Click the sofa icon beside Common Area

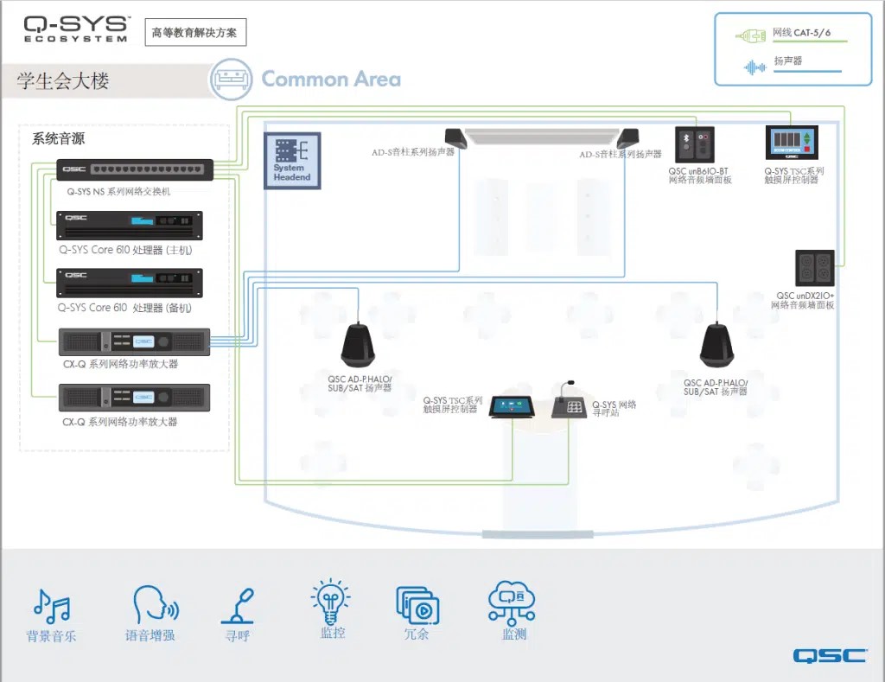231,80
